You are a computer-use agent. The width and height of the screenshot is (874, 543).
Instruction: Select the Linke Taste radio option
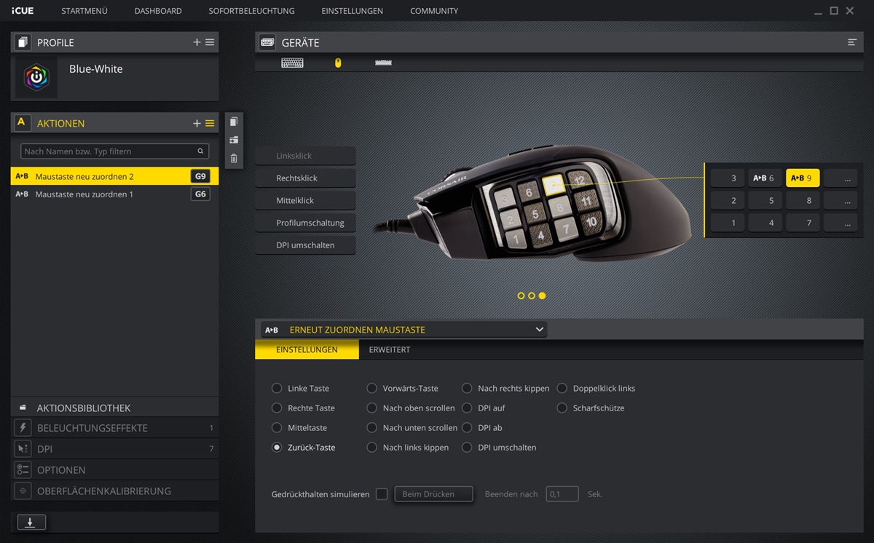coord(277,389)
